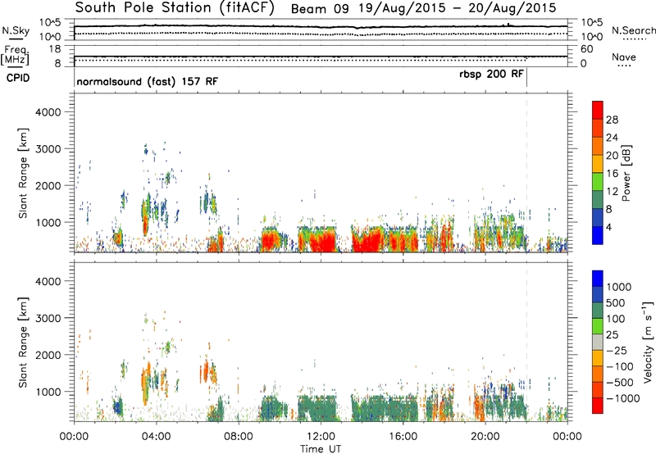The height and width of the screenshot is (454, 656).
Task: Click the Slant Range label of velocity panel
Action: pos(23,343)
